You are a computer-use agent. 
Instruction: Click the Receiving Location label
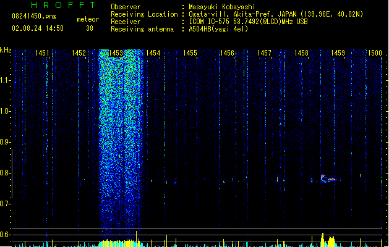(144, 14)
